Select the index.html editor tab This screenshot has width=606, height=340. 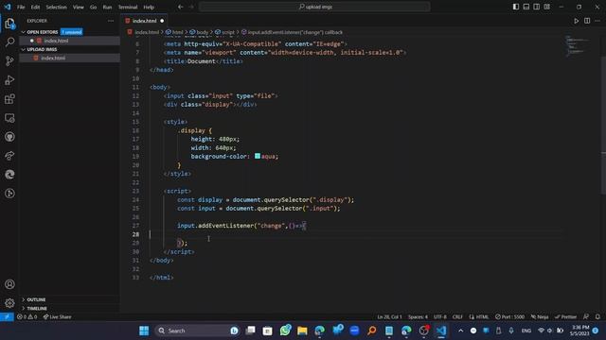(145, 21)
